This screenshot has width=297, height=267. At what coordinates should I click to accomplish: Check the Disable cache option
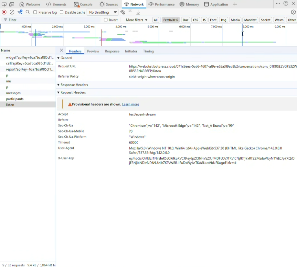(x=62, y=12)
